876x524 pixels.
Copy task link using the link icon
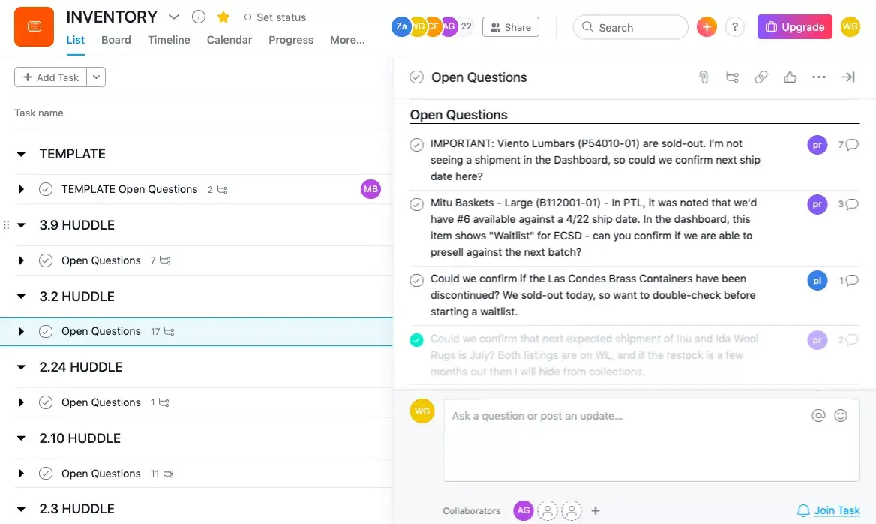tap(761, 77)
